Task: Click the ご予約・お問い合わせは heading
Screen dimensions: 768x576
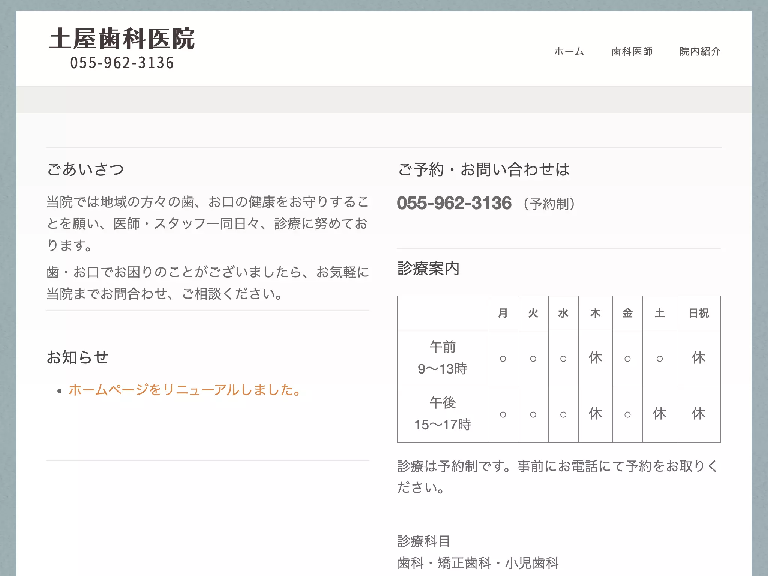Action: coord(483,169)
